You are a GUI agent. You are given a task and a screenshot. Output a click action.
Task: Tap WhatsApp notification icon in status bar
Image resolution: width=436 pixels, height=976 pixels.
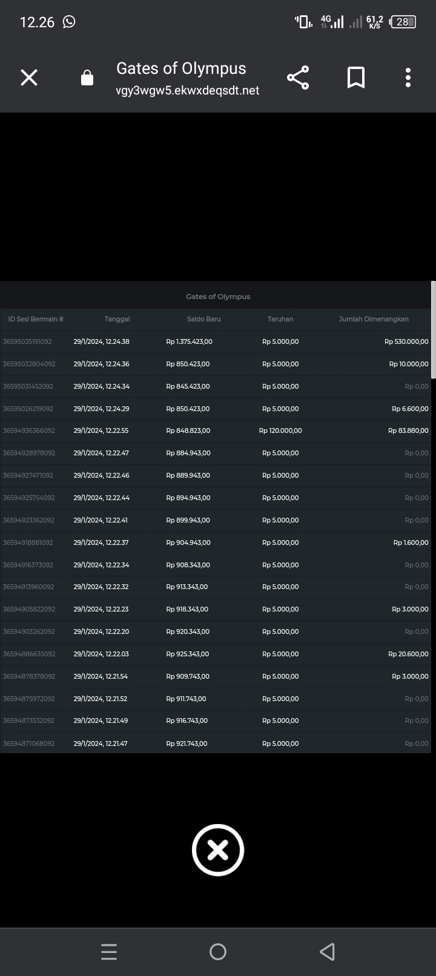click(70, 22)
